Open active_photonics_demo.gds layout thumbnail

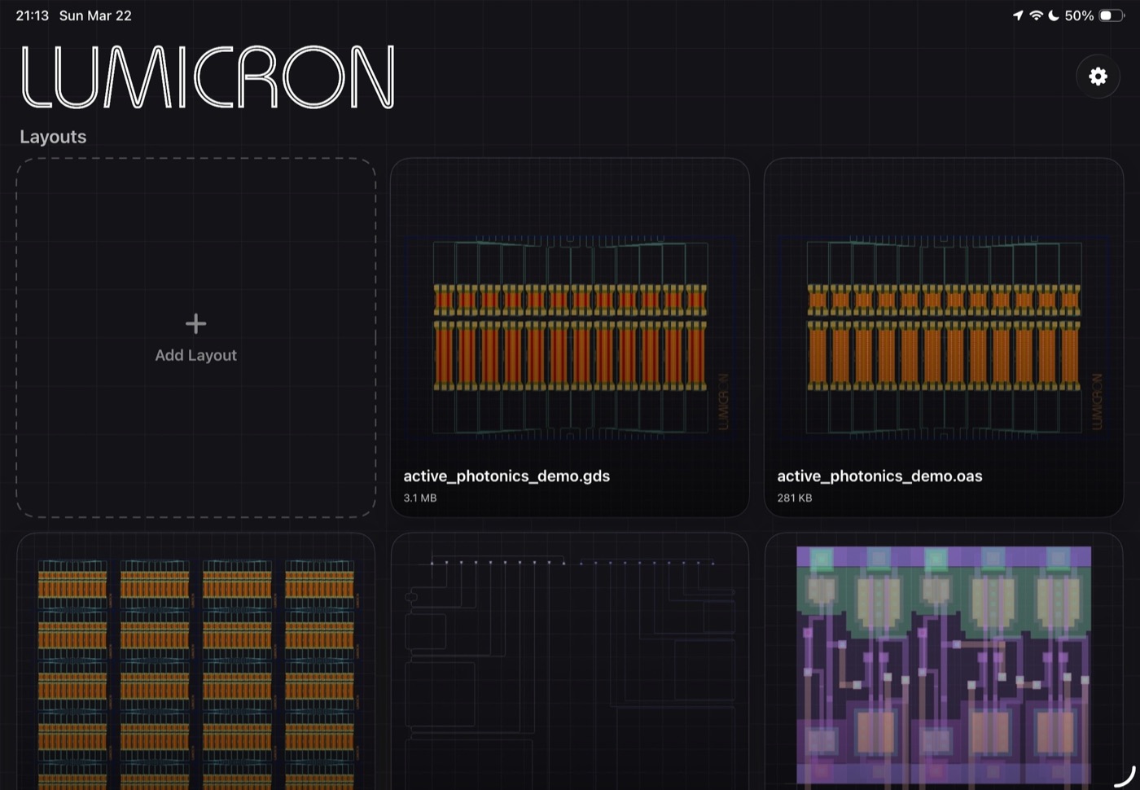(570, 337)
